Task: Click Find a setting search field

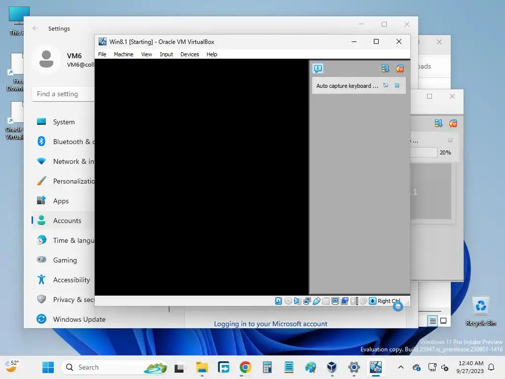Action: click(64, 94)
